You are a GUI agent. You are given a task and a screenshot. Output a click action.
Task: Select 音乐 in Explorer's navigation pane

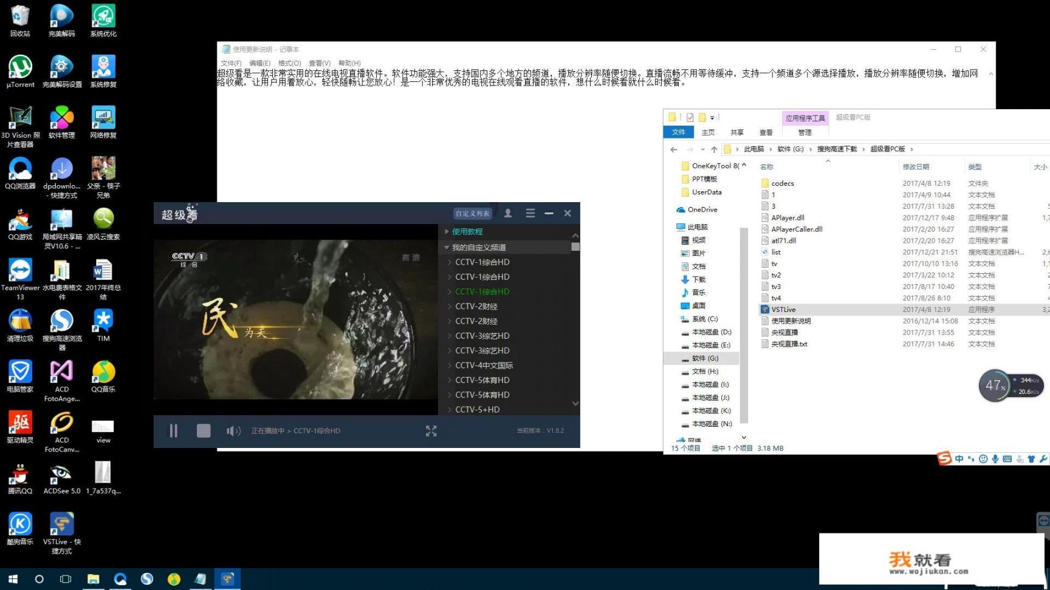click(x=698, y=293)
